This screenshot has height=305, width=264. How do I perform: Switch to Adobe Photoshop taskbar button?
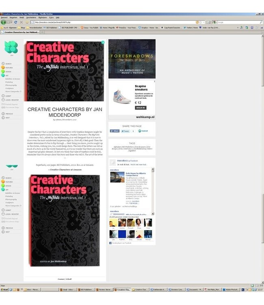231,290
